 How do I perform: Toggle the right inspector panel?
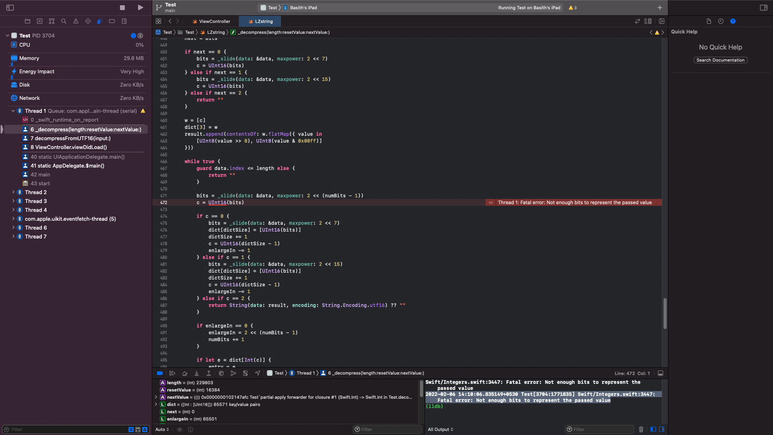pyautogui.click(x=763, y=8)
